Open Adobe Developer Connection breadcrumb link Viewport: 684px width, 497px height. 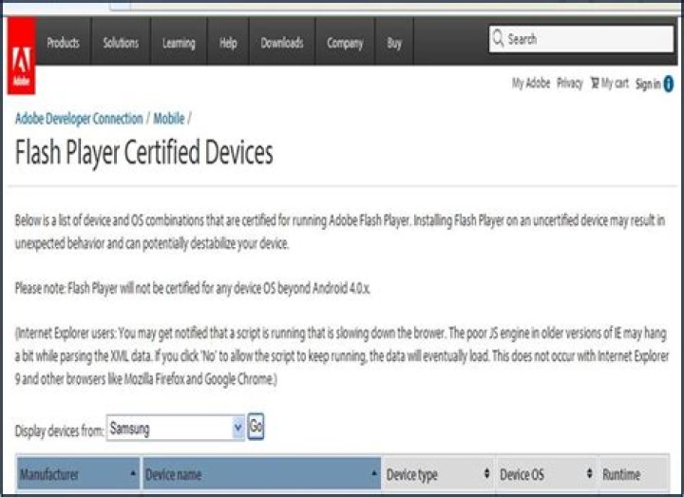(x=79, y=118)
